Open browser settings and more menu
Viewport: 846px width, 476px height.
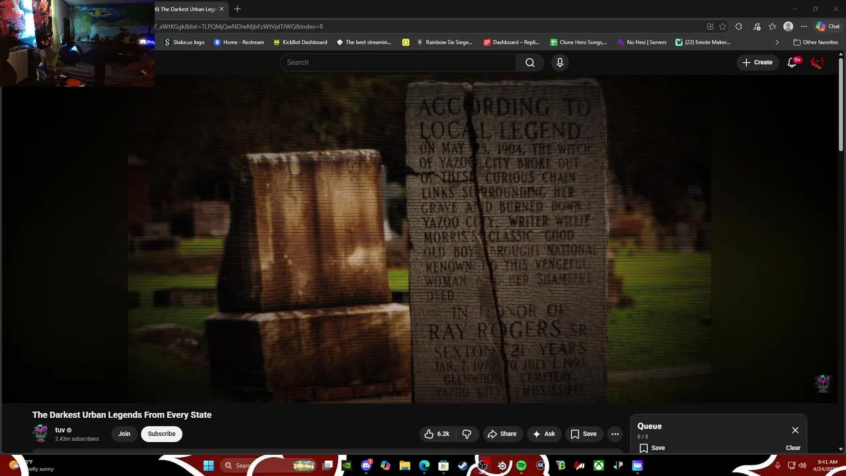point(804,26)
